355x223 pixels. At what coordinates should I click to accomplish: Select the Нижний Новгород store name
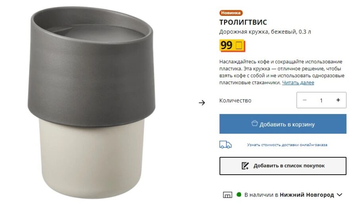[x=307, y=195]
